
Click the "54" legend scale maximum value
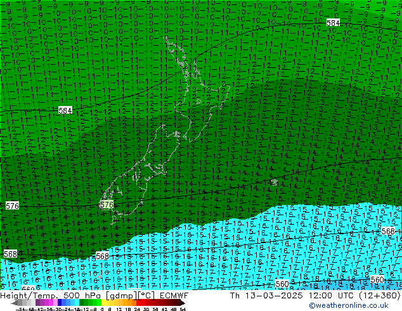coord(183,309)
